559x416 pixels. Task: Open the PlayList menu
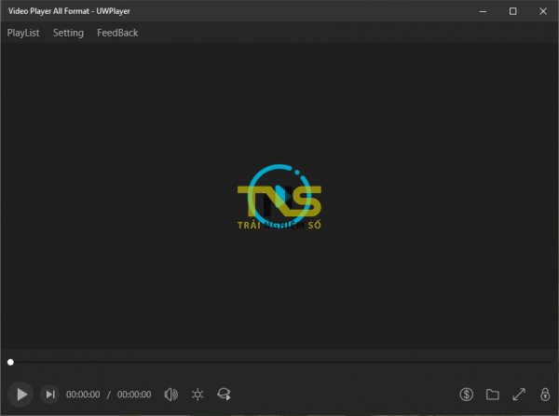pyautogui.click(x=23, y=33)
